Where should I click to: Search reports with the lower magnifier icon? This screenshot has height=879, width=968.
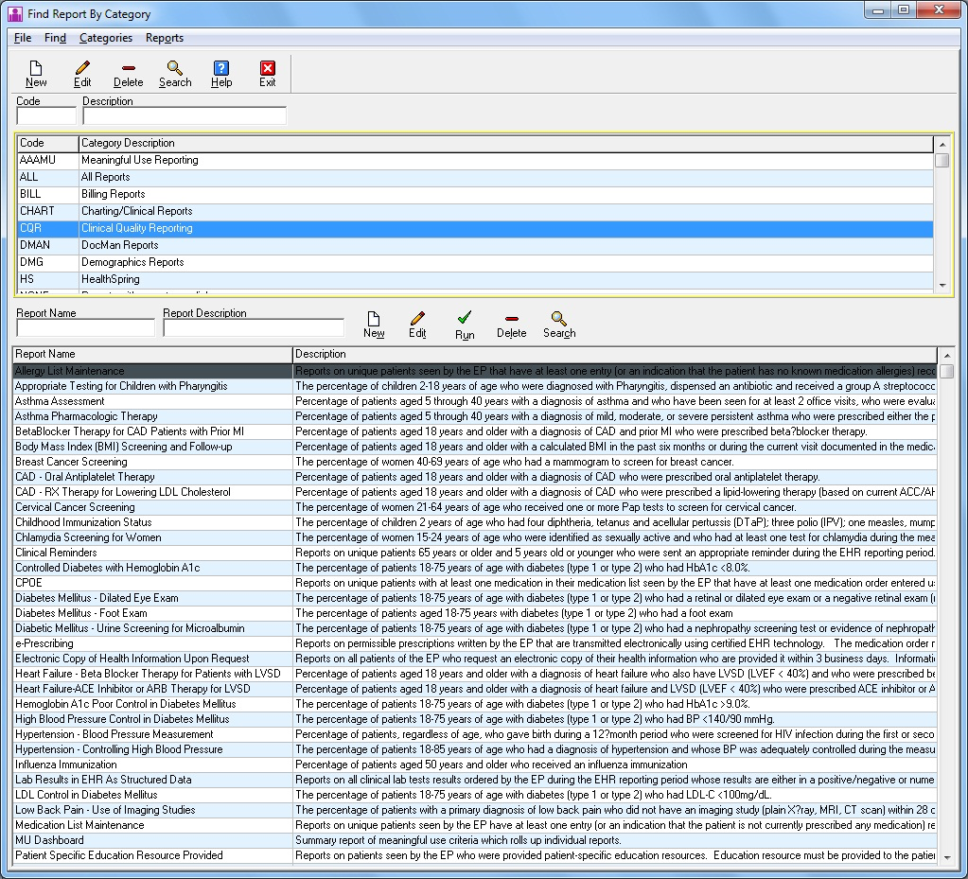(559, 325)
